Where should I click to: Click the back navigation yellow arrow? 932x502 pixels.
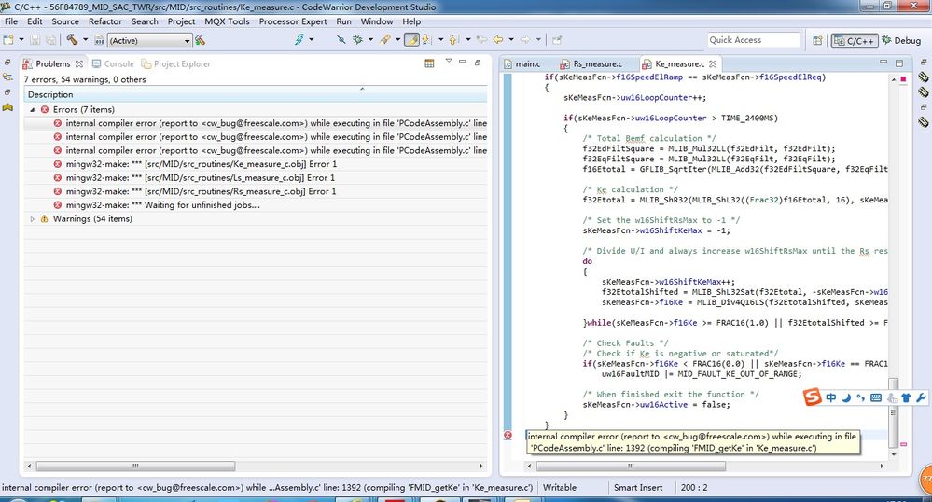(498, 40)
